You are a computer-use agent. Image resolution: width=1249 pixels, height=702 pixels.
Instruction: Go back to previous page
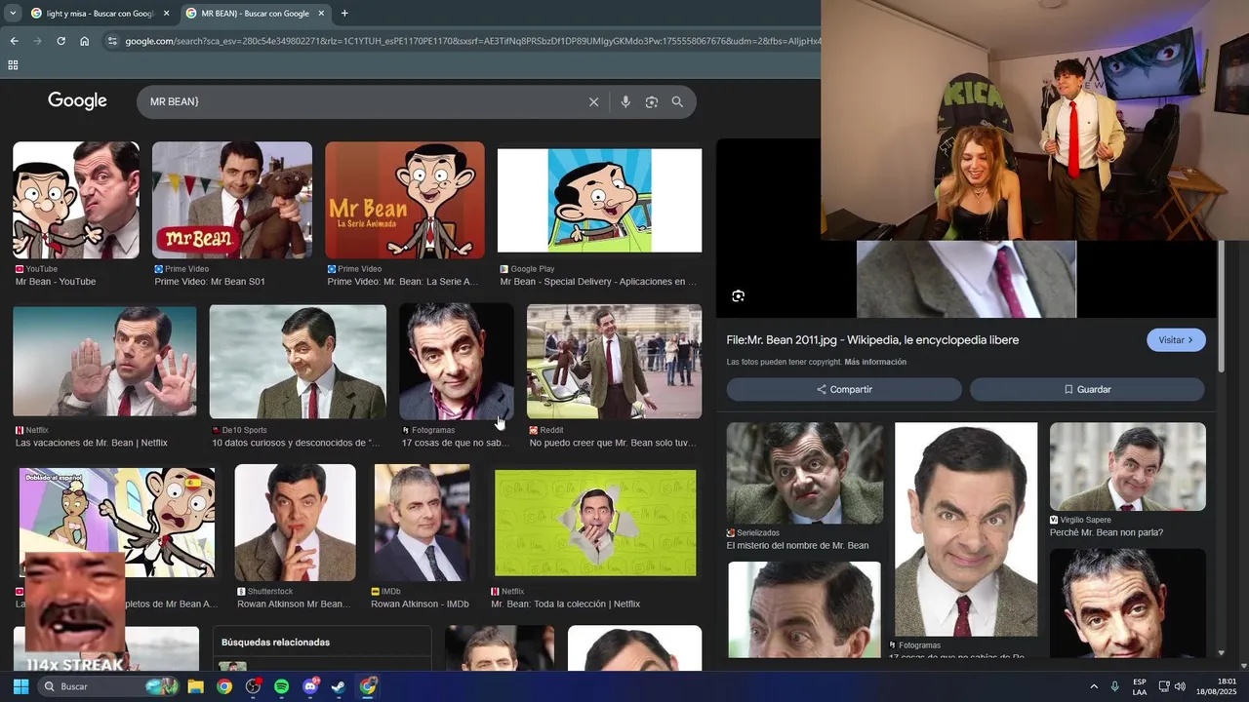(14, 41)
